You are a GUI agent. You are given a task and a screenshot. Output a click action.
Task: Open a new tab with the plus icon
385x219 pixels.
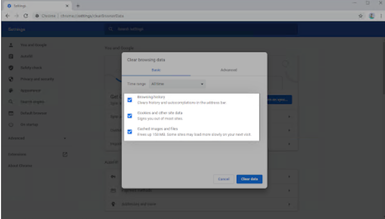(x=78, y=6)
